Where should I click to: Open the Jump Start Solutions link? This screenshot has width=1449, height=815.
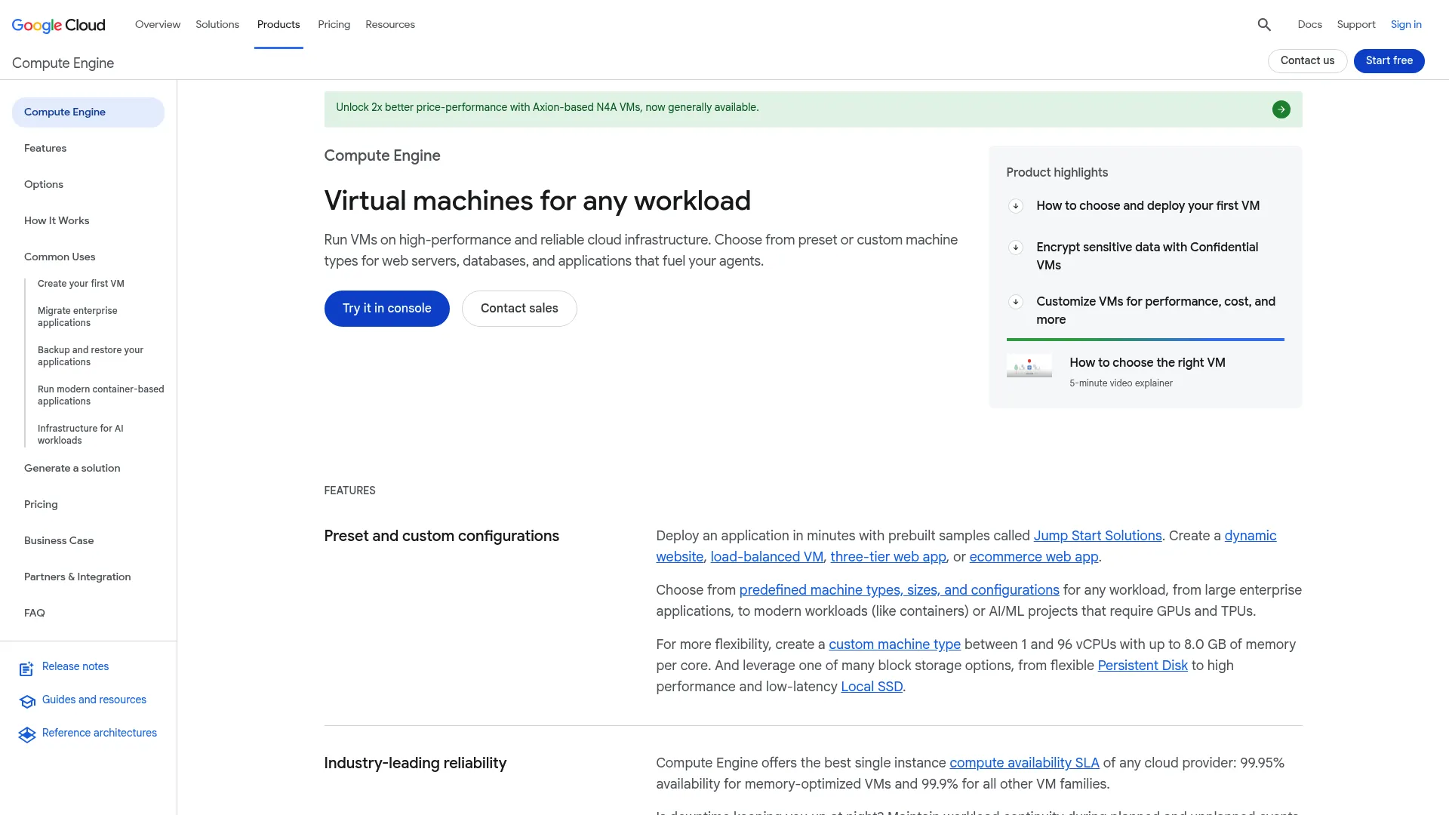click(x=1097, y=537)
